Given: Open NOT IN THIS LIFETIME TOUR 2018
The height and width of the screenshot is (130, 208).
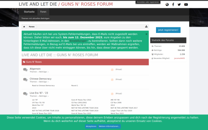Looking at the screenshot, I should [x=45, y=111].
